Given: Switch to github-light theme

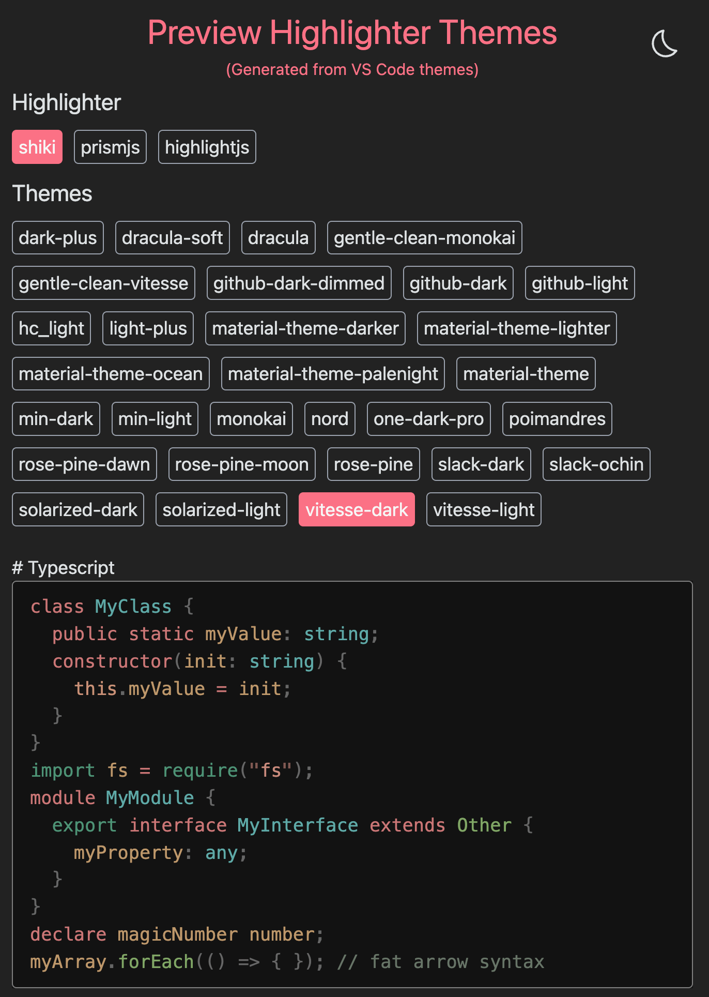Looking at the screenshot, I should (580, 283).
